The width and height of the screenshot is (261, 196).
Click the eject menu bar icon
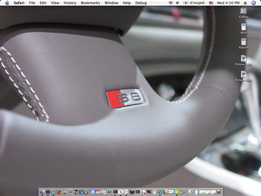(x=245, y=3)
